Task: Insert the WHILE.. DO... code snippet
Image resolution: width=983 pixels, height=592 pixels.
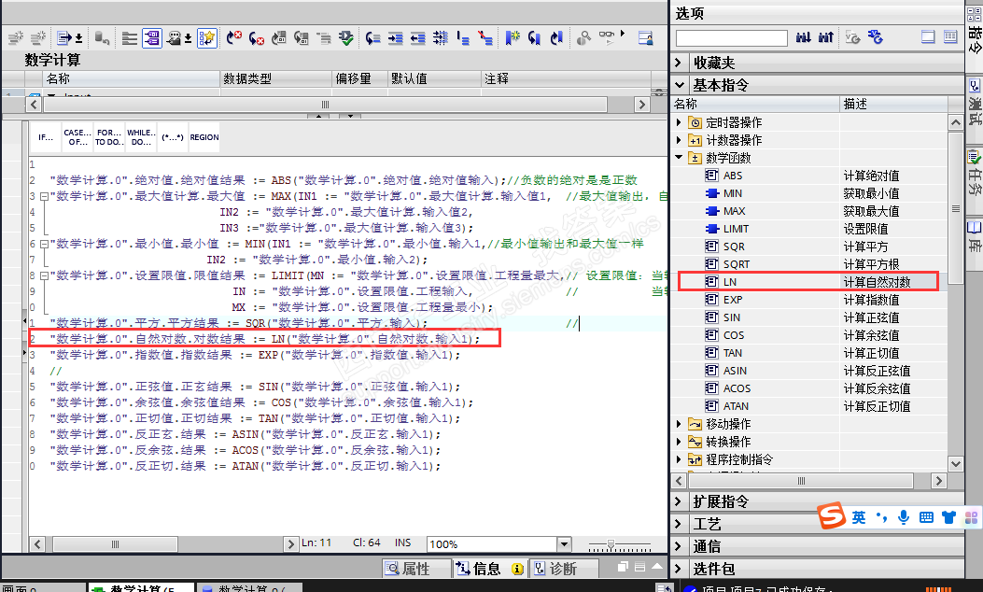Action: point(141,137)
